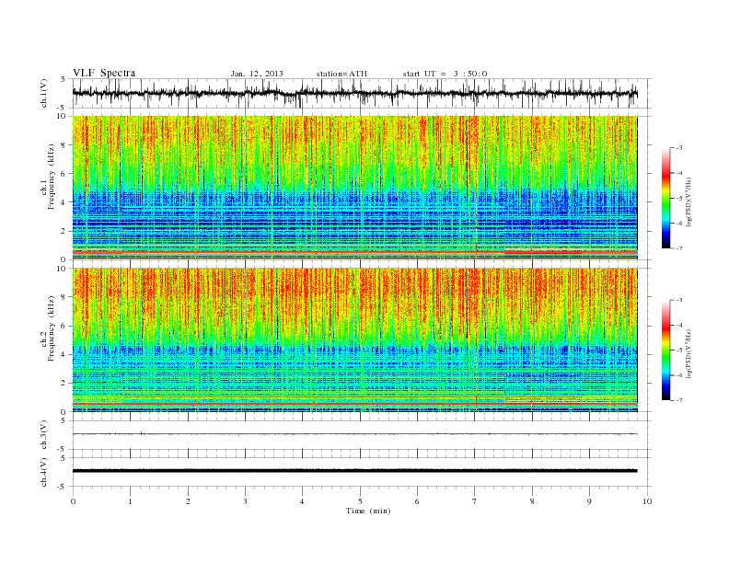Click the '10' tick on the time axis
Screen dimensions: 729x563
[647, 501]
